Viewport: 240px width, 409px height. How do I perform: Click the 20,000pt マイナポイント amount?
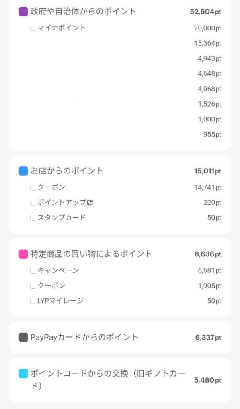(x=207, y=28)
